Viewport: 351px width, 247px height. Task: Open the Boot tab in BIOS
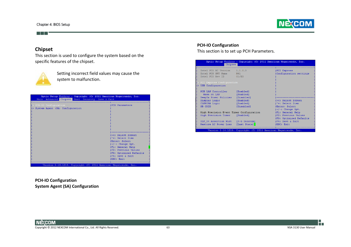coord(77,99)
